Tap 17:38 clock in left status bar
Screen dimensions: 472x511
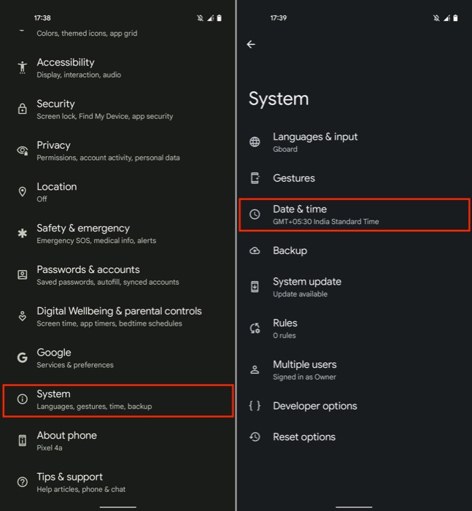(x=42, y=18)
